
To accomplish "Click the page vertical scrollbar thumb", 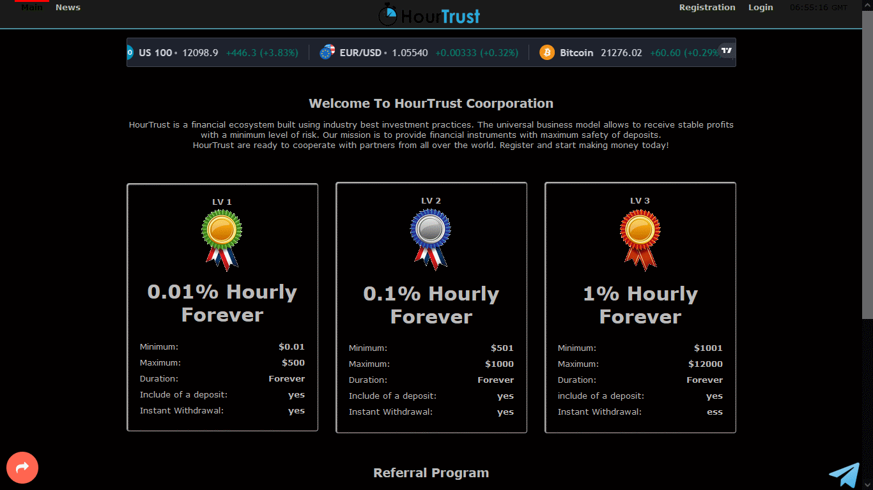I will click(867, 164).
